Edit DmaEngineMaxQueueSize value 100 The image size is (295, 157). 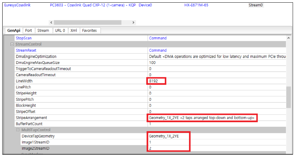click(217, 63)
